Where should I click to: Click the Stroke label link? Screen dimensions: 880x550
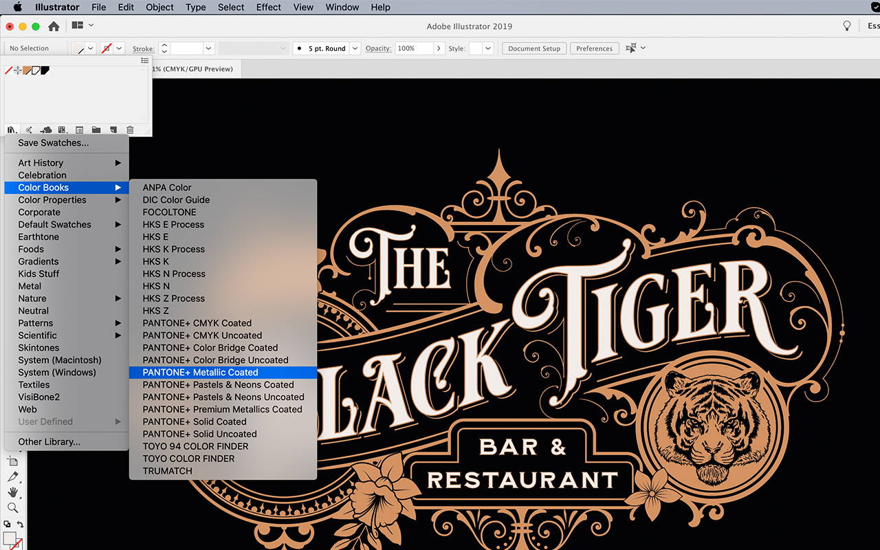144,49
